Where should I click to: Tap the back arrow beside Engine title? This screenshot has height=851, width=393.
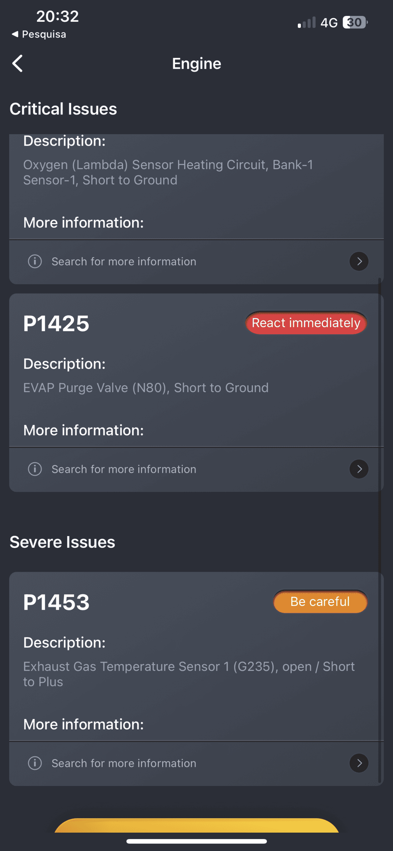coord(17,63)
